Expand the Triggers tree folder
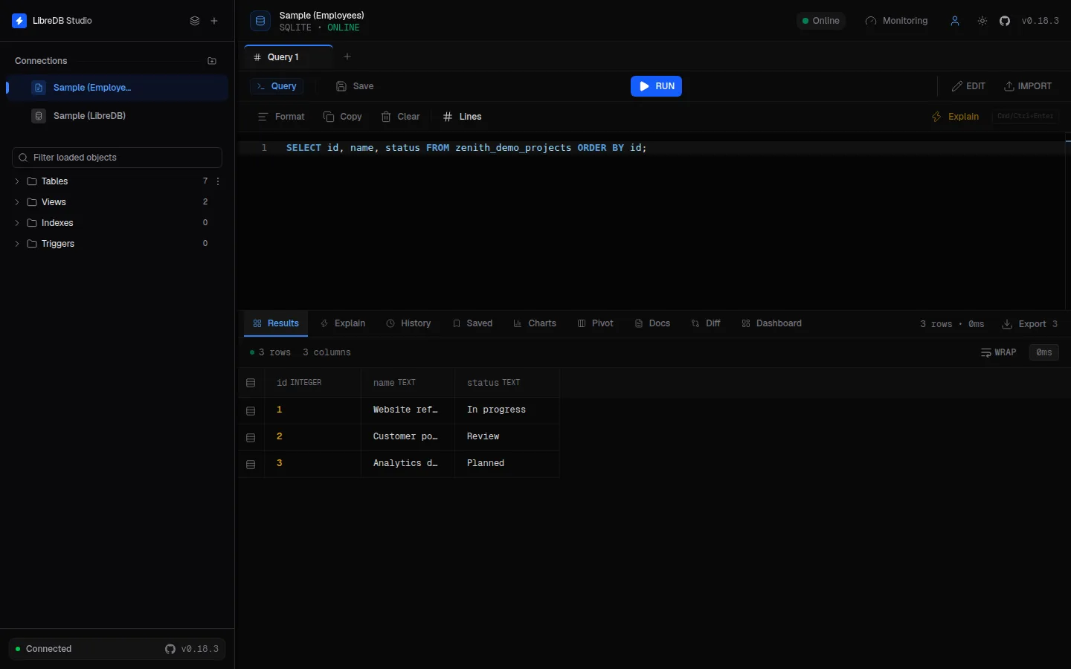Image resolution: width=1071 pixels, height=669 pixels. pos(17,244)
